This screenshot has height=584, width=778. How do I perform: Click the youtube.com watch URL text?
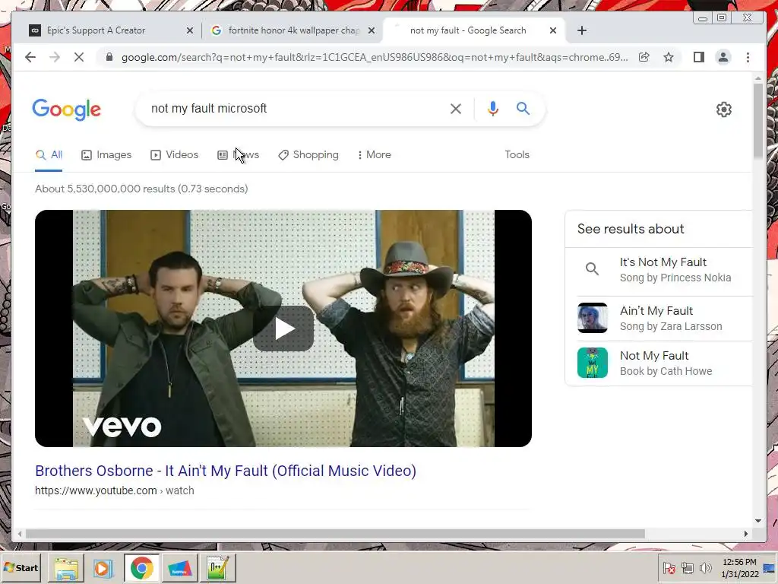pyautogui.click(x=115, y=490)
